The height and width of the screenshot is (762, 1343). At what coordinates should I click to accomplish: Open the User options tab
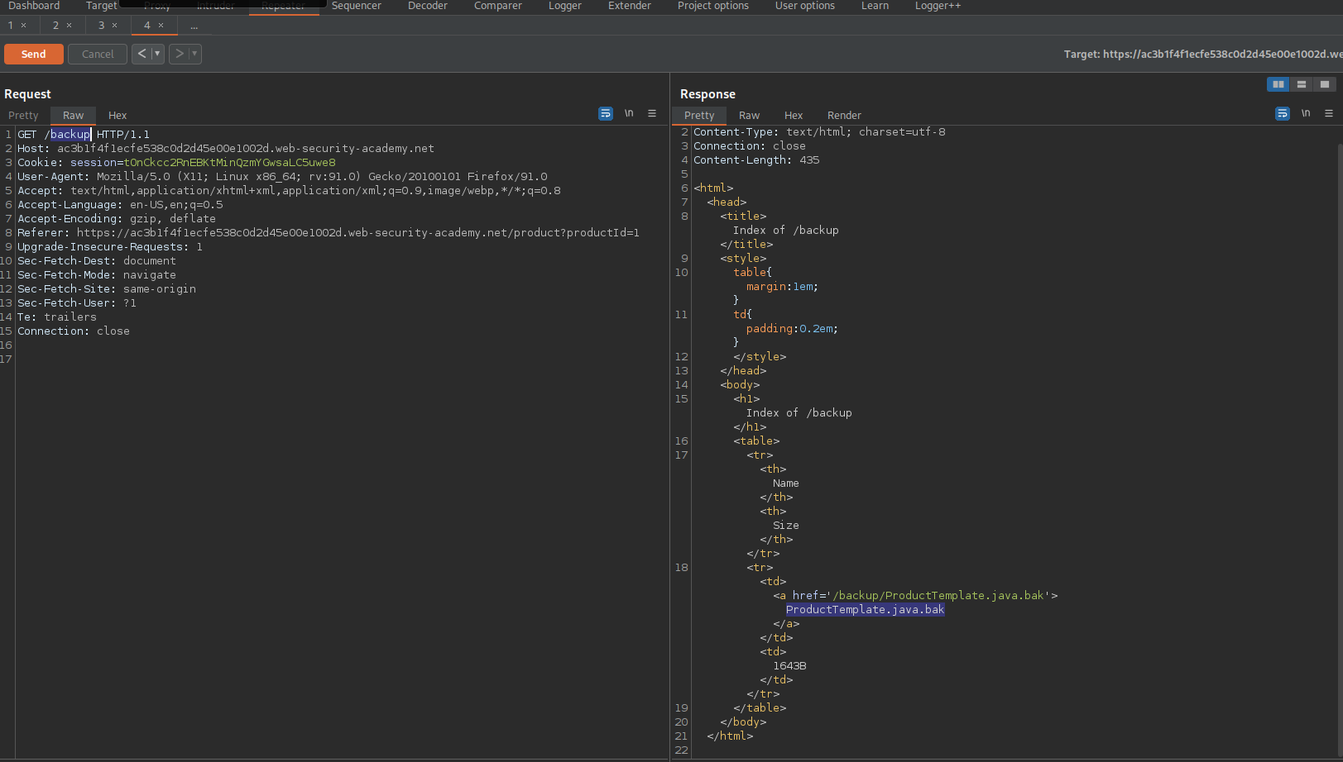click(x=805, y=6)
